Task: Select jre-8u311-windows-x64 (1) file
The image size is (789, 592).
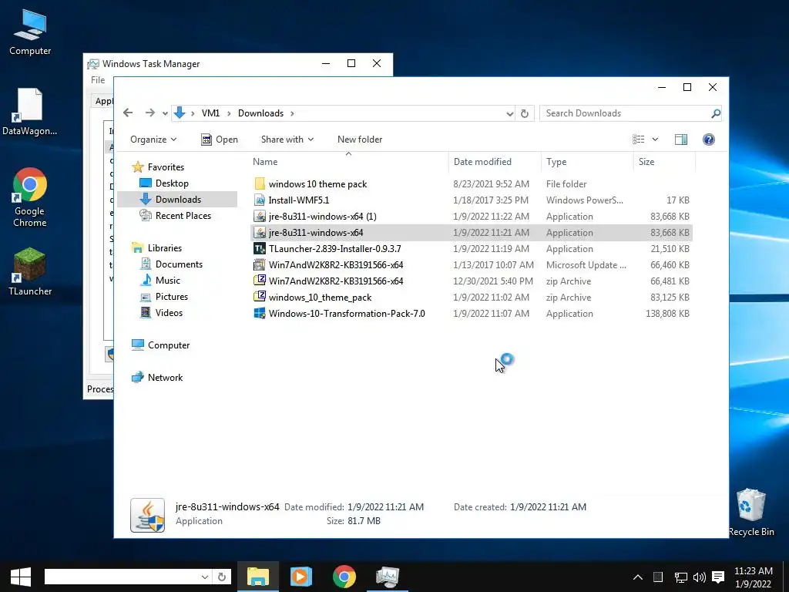Action: 471,217
